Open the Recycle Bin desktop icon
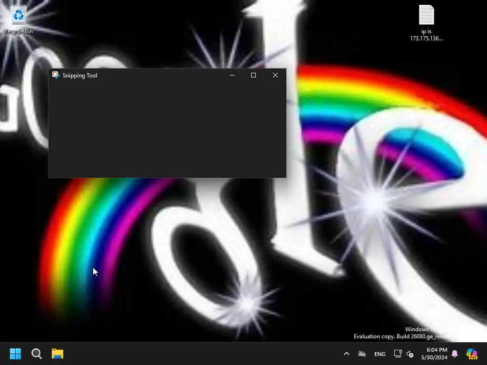The height and width of the screenshot is (365, 487). tap(19, 20)
